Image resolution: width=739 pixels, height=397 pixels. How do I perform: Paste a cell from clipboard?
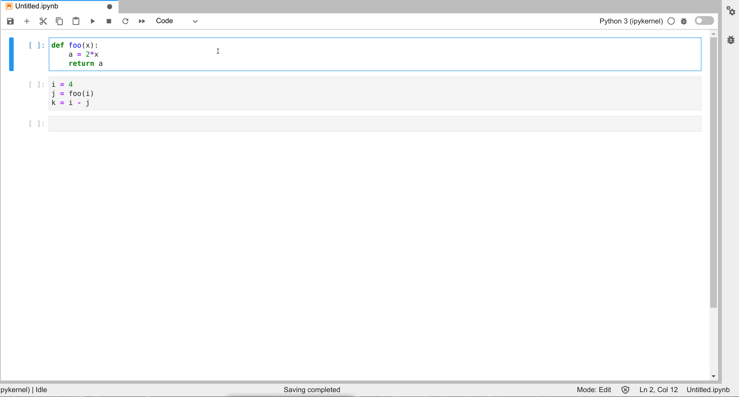coord(76,21)
